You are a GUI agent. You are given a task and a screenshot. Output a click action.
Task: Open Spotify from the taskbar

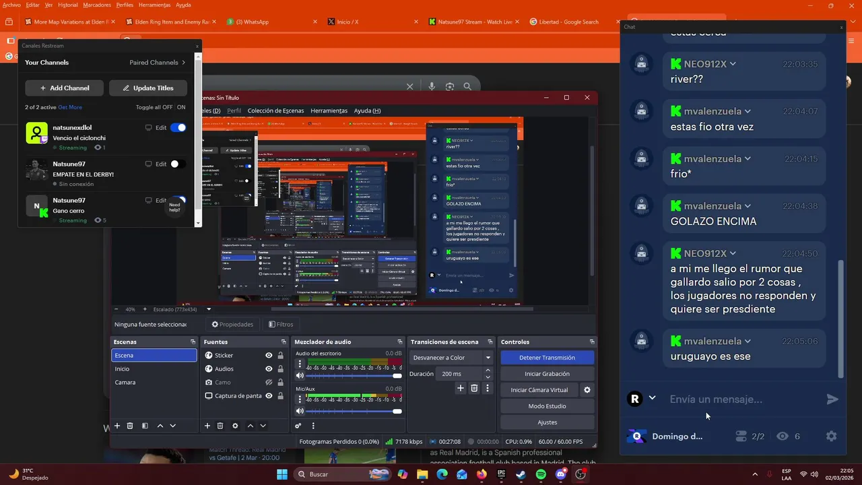541,474
